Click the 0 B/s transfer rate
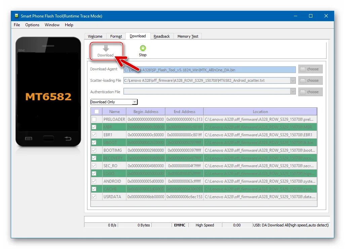 (x=112, y=225)
